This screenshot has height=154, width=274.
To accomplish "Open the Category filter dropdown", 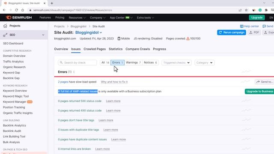I will pyautogui.click(x=204, y=62).
